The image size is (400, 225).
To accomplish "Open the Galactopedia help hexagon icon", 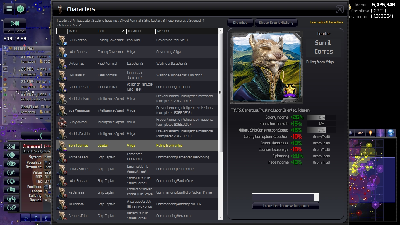I will point(20,9).
